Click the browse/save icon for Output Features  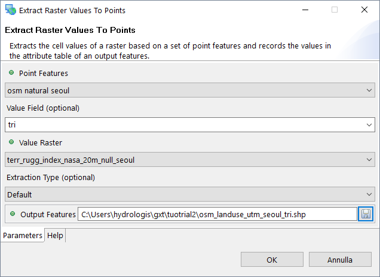pyautogui.click(x=366, y=214)
